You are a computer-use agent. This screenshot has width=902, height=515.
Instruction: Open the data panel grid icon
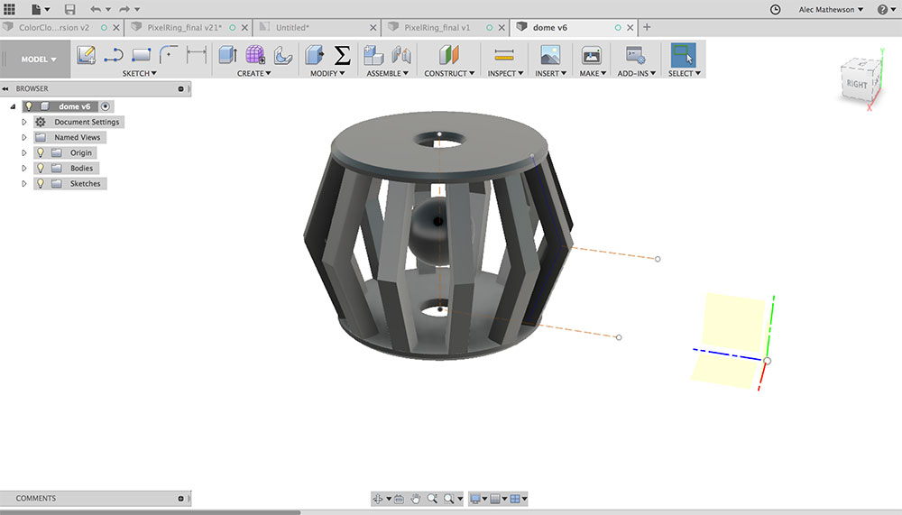click(x=9, y=9)
